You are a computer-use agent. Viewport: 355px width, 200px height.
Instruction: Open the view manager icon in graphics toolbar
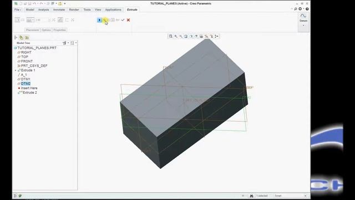pos(201,36)
